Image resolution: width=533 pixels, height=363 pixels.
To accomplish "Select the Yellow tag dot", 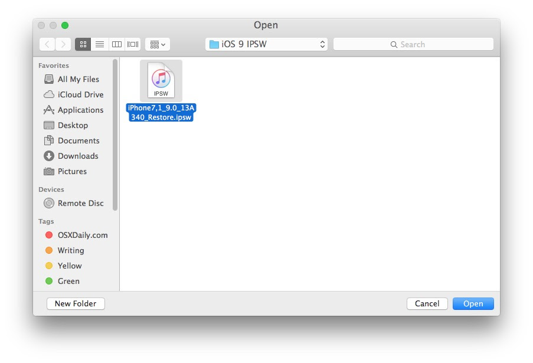I will [49, 266].
